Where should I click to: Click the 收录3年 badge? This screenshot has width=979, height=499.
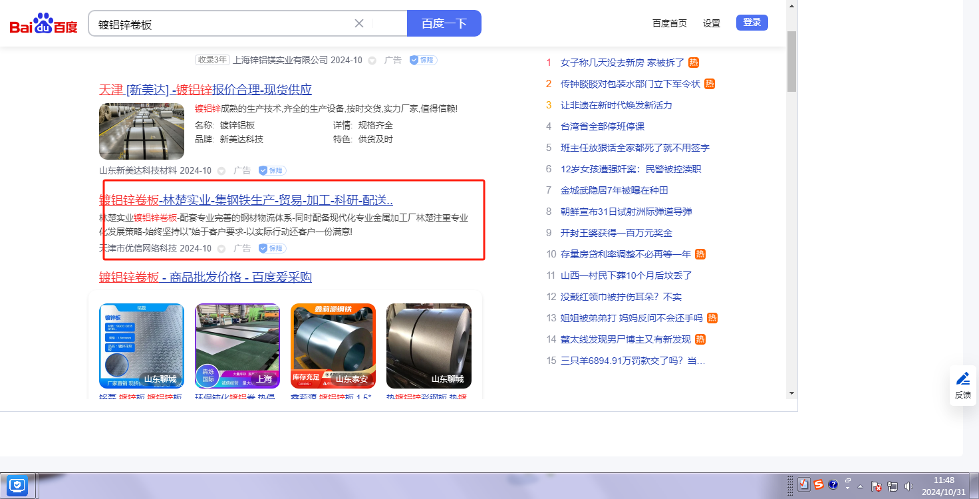(x=212, y=60)
